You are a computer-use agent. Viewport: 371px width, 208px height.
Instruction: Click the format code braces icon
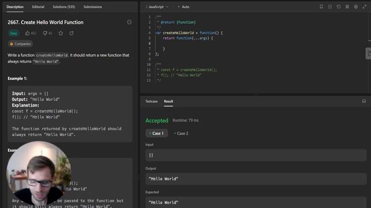coord(330,7)
